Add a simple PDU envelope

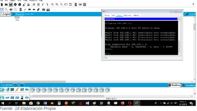coord(43,10)
